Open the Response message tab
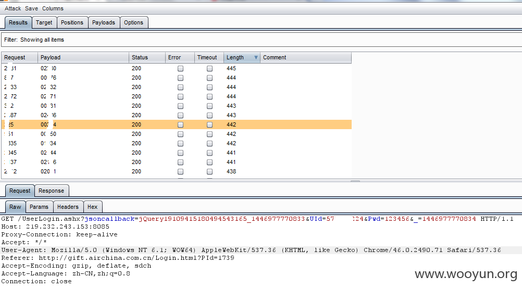Screen dimensions: 522x289 tap(51, 191)
